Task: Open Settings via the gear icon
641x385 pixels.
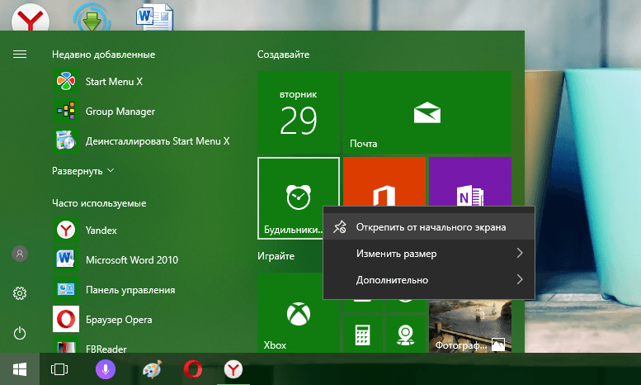Action: 20,293
